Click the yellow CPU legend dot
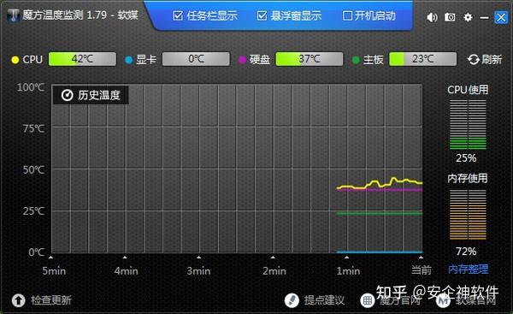The width and height of the screenshot is (513, 314). point(15,60)
